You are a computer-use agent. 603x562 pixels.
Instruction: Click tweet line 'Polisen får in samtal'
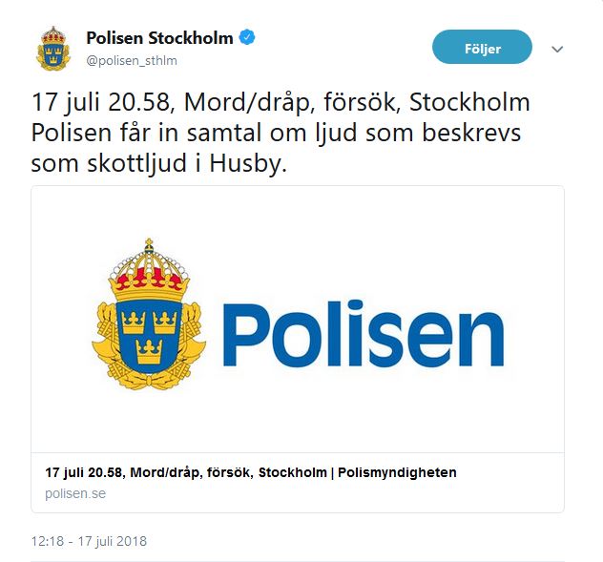(x=276, y=133)
